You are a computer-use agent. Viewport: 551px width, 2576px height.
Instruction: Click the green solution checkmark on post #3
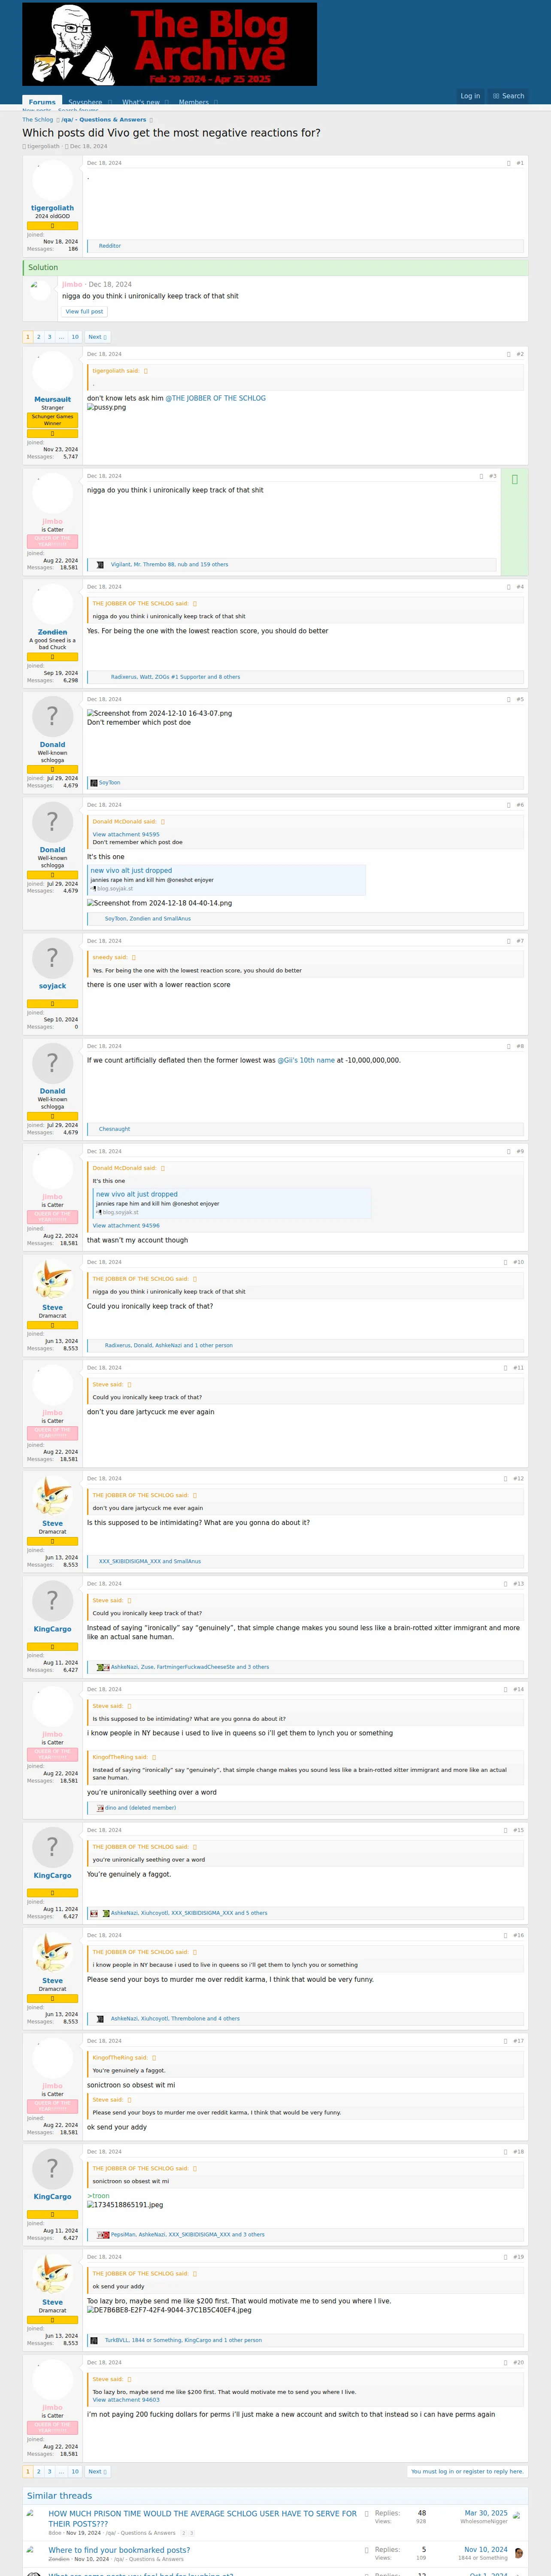coord(514,480)
